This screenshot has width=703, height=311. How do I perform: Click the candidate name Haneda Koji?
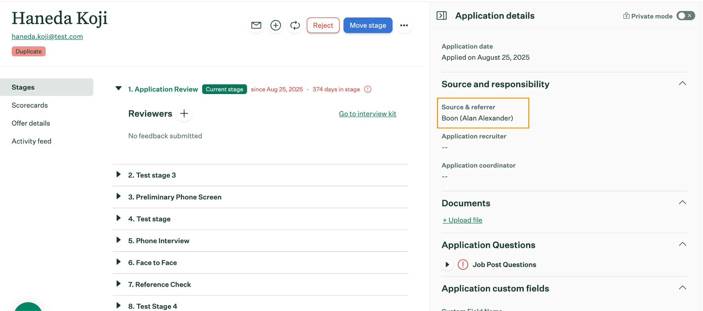point(60,18)
